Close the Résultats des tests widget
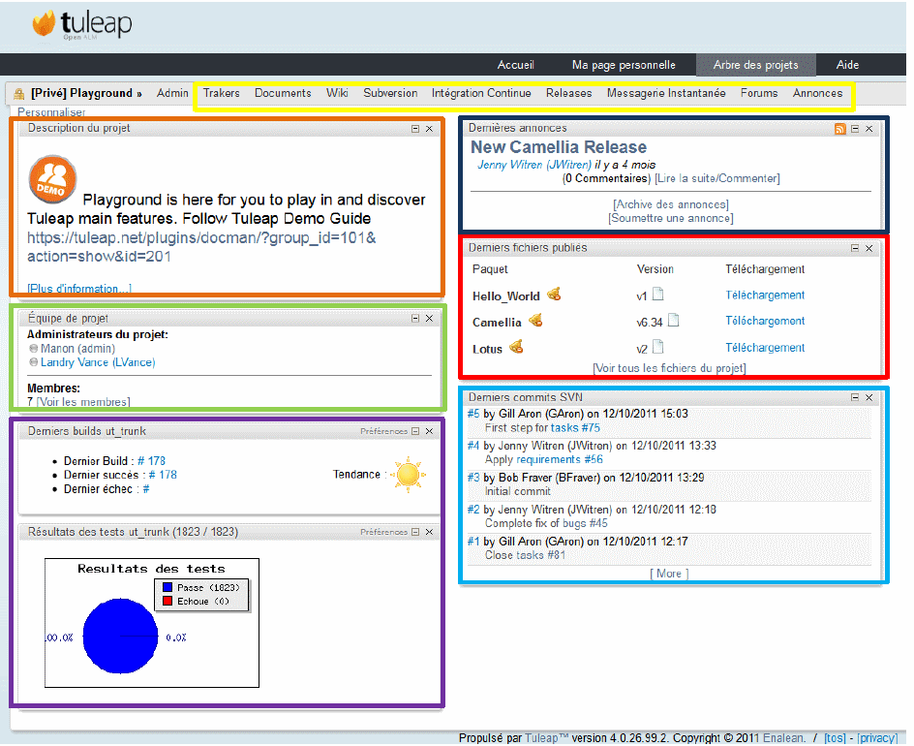This screenshot has height=746, width=914. point(429,532)
